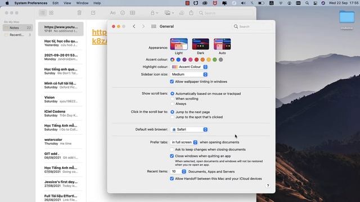The height and width of the screenshot is (202, 360).
Task: Open the Window menu
Action: pyautogui.click(x=82, y=3)
